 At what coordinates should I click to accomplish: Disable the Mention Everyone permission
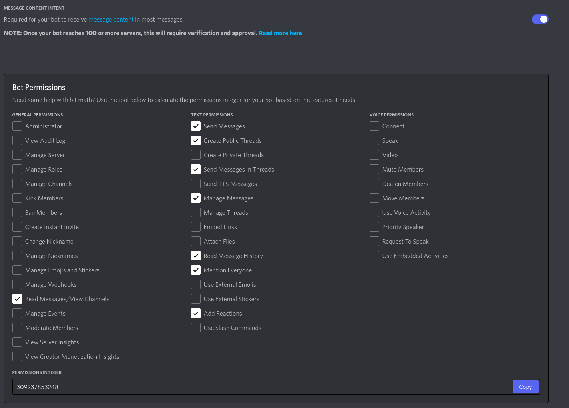pyautogui.click(x=196, y=270)
